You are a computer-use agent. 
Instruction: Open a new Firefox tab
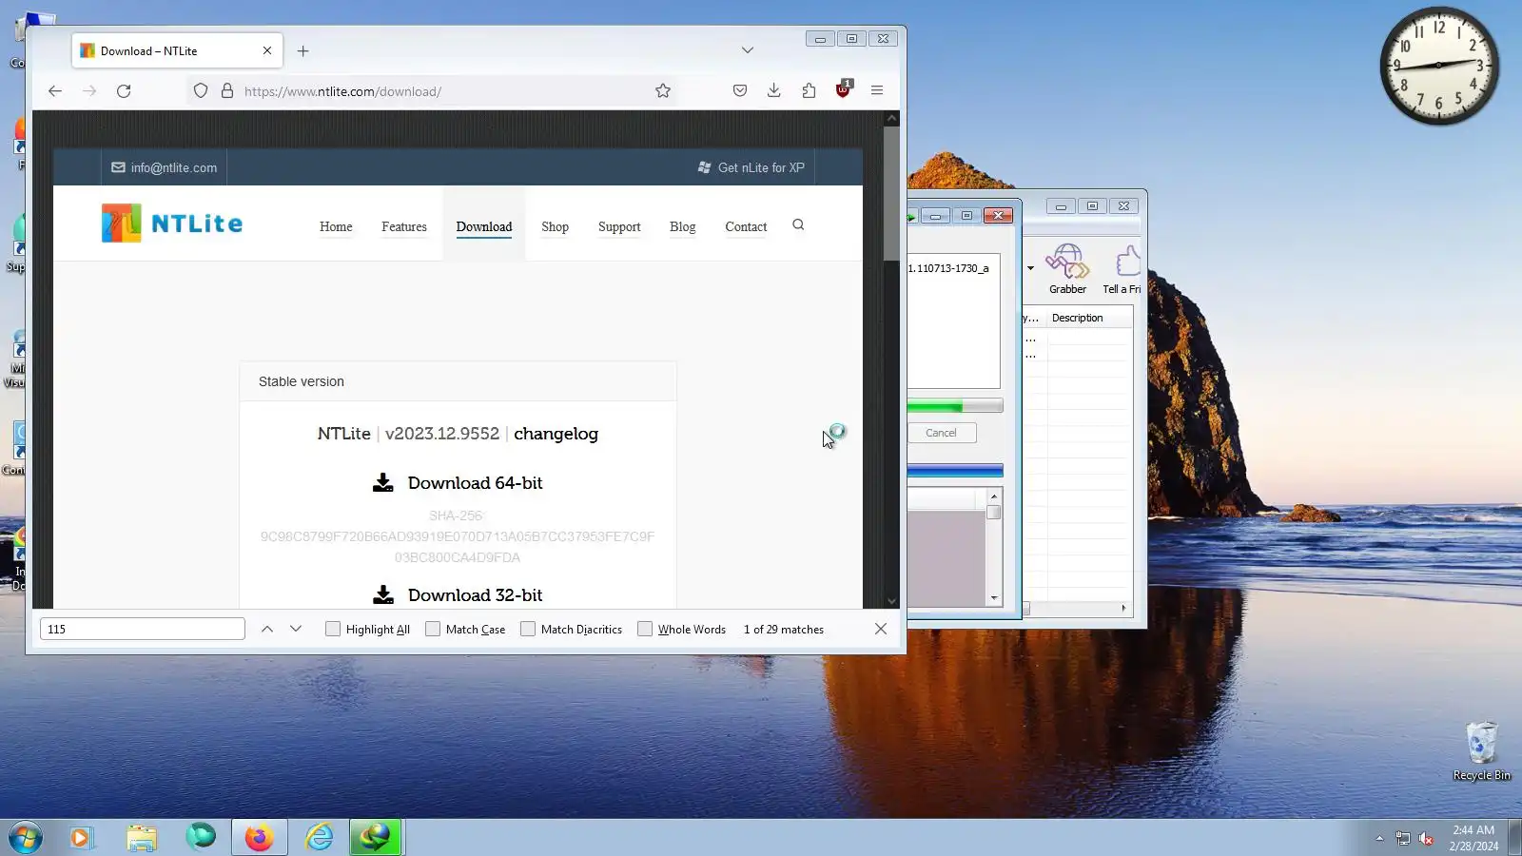tap(302, 51)
